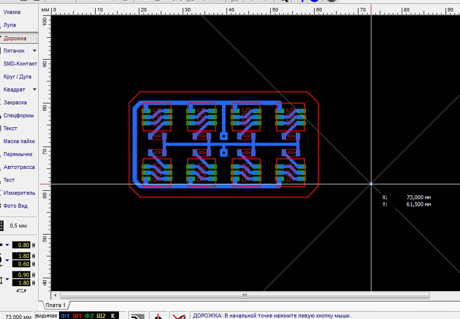
Task: Expand the Пятачок pad shape dropdown
Action: [x=34, y=51]
